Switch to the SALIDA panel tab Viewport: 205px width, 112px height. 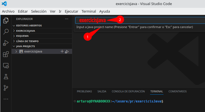tap(102, 91)
